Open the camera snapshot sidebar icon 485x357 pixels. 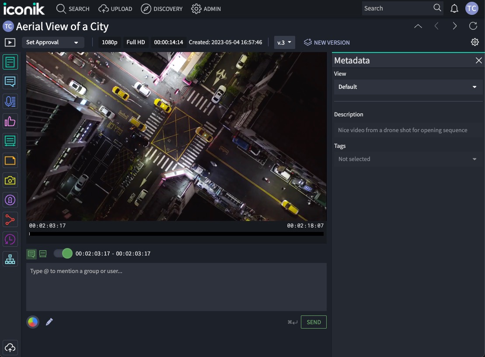[10, 180]
